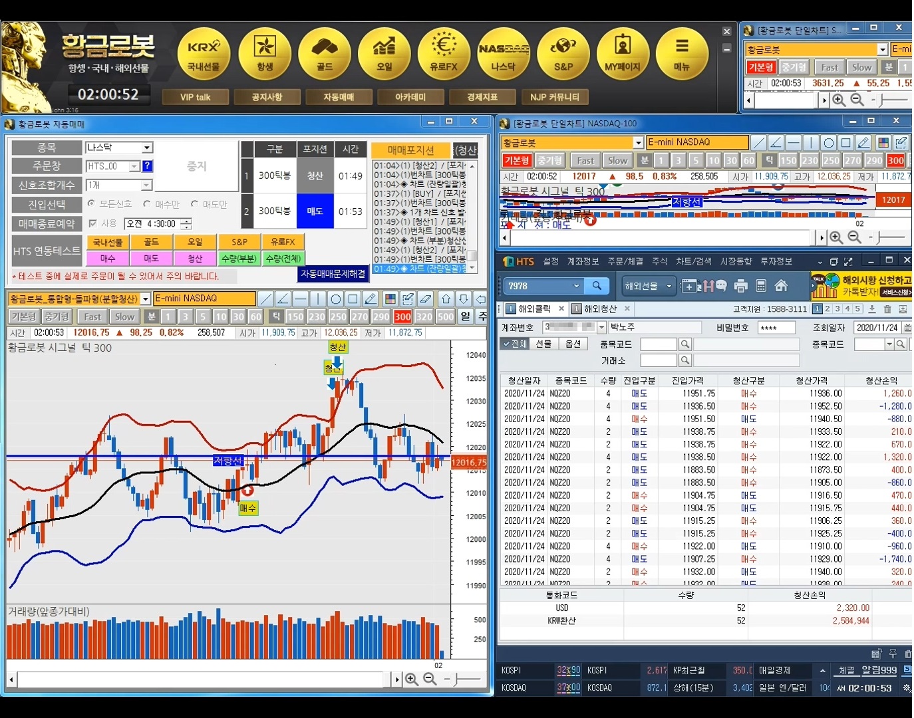Viewport: 914px width, 718px height.
Task: Expand the 황금로봇_통합형-돌파형 strategy dropdown
Action: click(145, 299)
